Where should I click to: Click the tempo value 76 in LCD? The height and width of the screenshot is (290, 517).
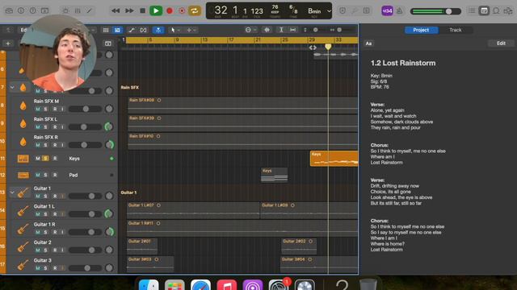click(275, 7)
